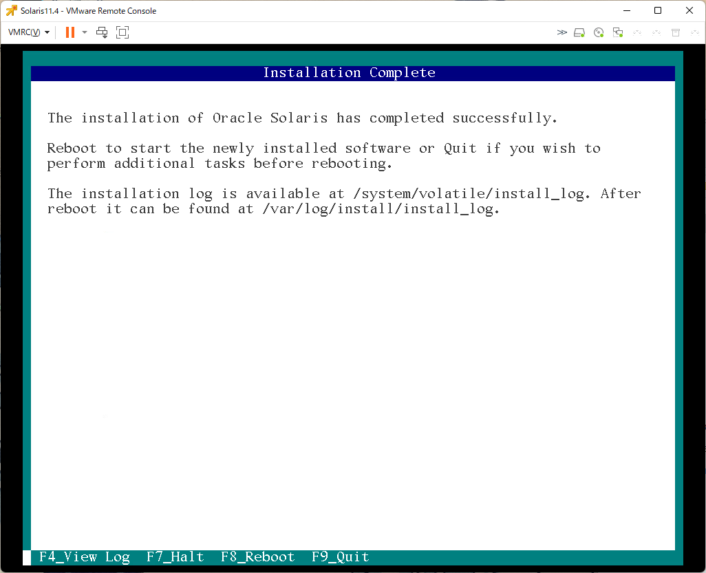Minimize the VMware Remote Console window
The width and height of the screenshot is (706, 573).
point(627,10)
